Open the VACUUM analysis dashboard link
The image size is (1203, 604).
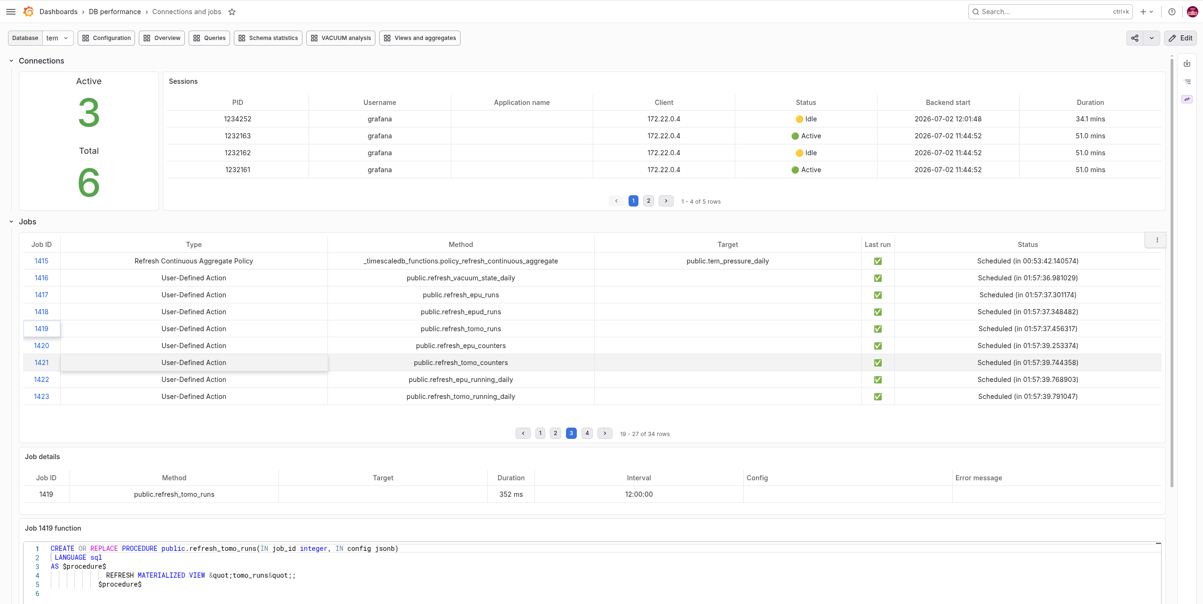(x=341, y=38)
